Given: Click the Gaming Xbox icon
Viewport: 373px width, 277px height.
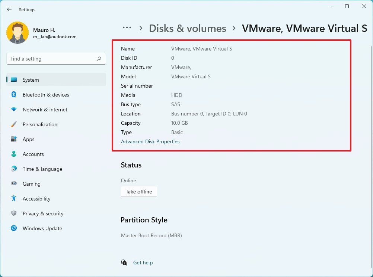Looking at the screenshot, I should point(14,183).
